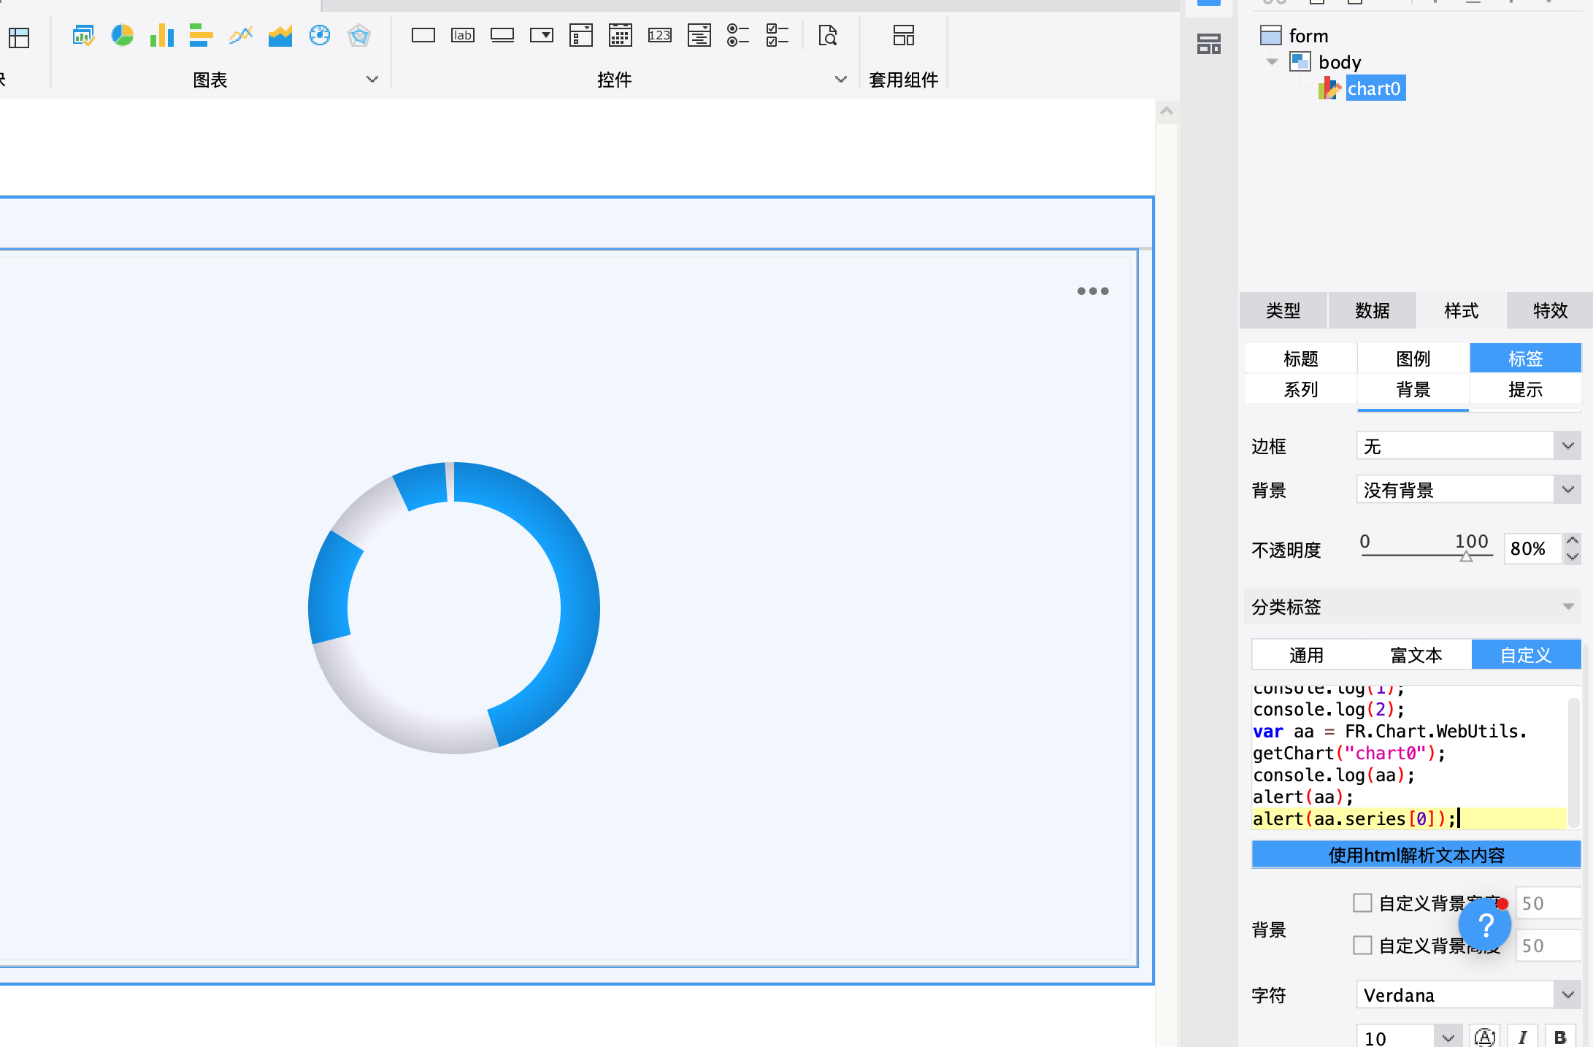1593x1047 pixels.
Task: Decrease opacity with the down stepper arrow
Action: pyautogui.click(x=1573, y=556)
